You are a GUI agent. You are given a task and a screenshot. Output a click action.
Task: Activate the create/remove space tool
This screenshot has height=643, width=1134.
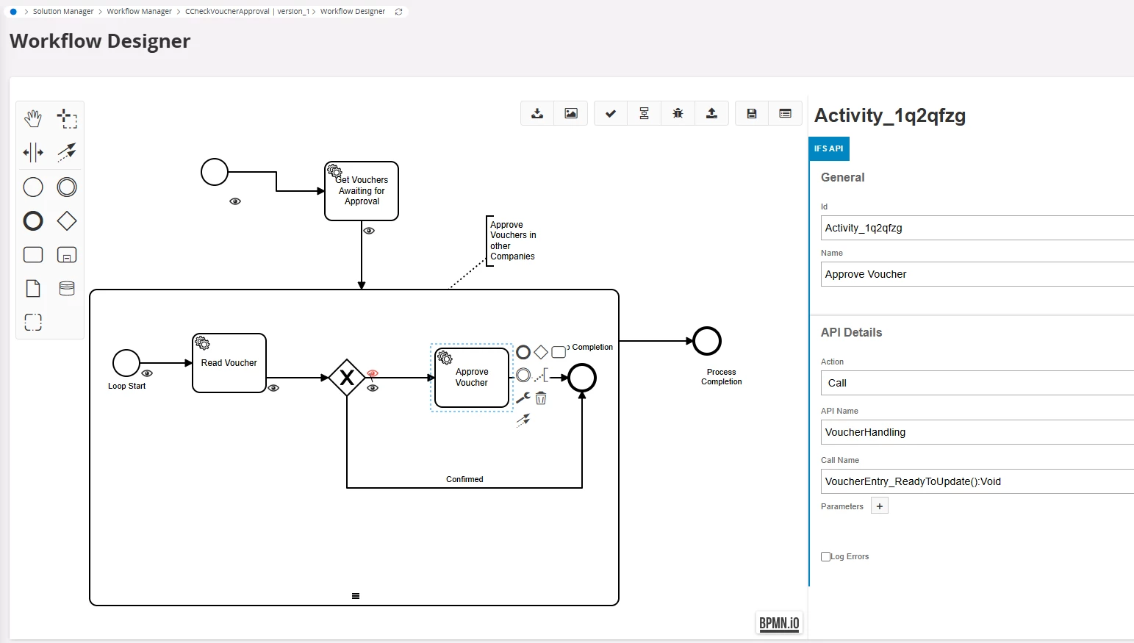[x=33, y=152]
